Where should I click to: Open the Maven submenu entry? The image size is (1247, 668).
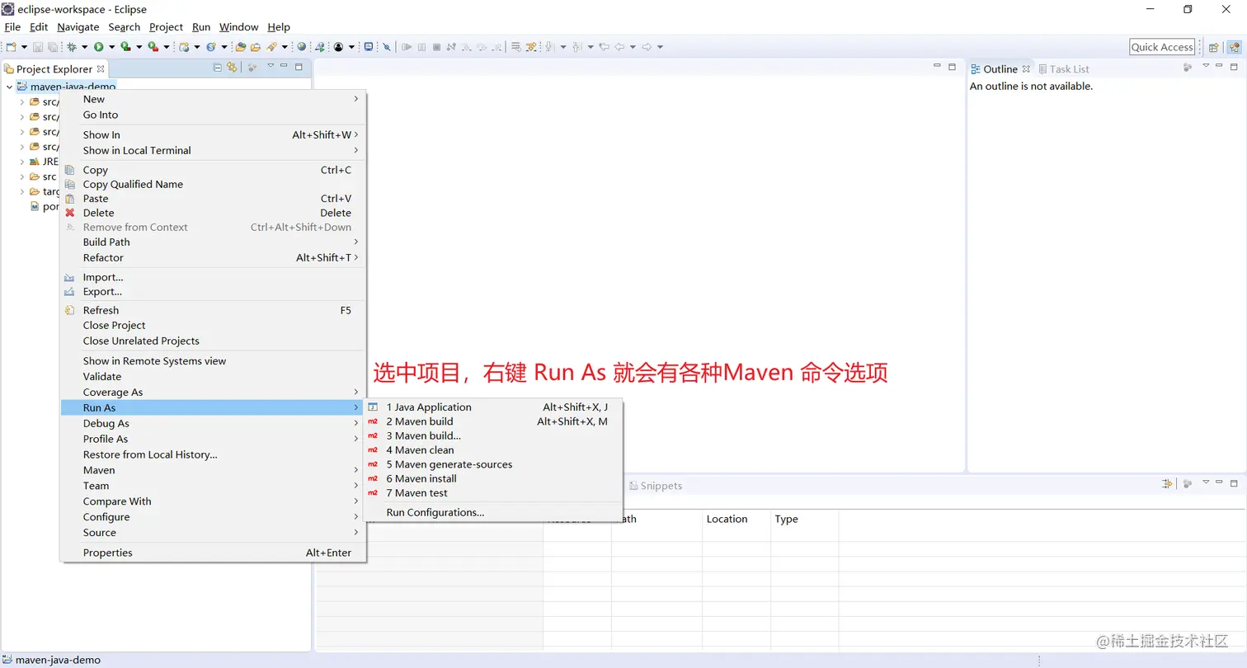click(x=213, y=470)
